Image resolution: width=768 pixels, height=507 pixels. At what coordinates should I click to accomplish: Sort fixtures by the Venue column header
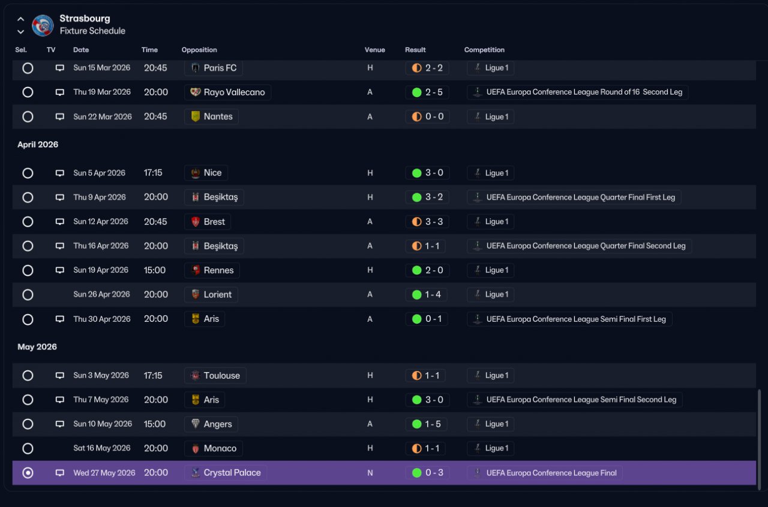375,50
